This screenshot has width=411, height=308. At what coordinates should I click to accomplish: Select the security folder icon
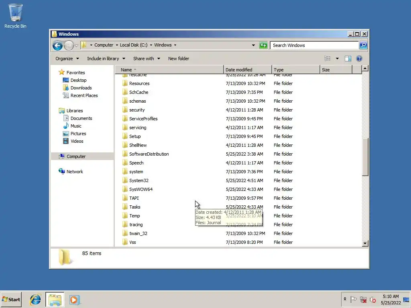pos(125,110)
